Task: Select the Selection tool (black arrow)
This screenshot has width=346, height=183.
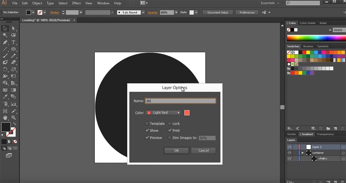Action: pos(5,28)
